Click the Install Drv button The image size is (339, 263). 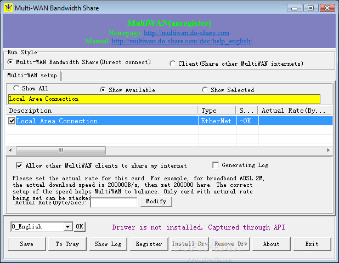tap(190, 244)
